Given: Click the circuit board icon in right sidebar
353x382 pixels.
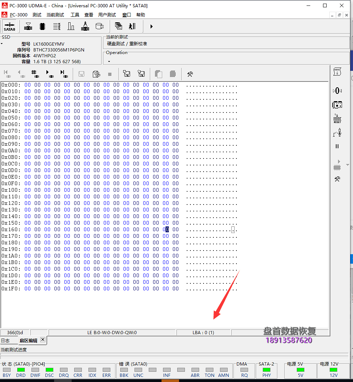Looking at the screenshot, I should point(337,105).
